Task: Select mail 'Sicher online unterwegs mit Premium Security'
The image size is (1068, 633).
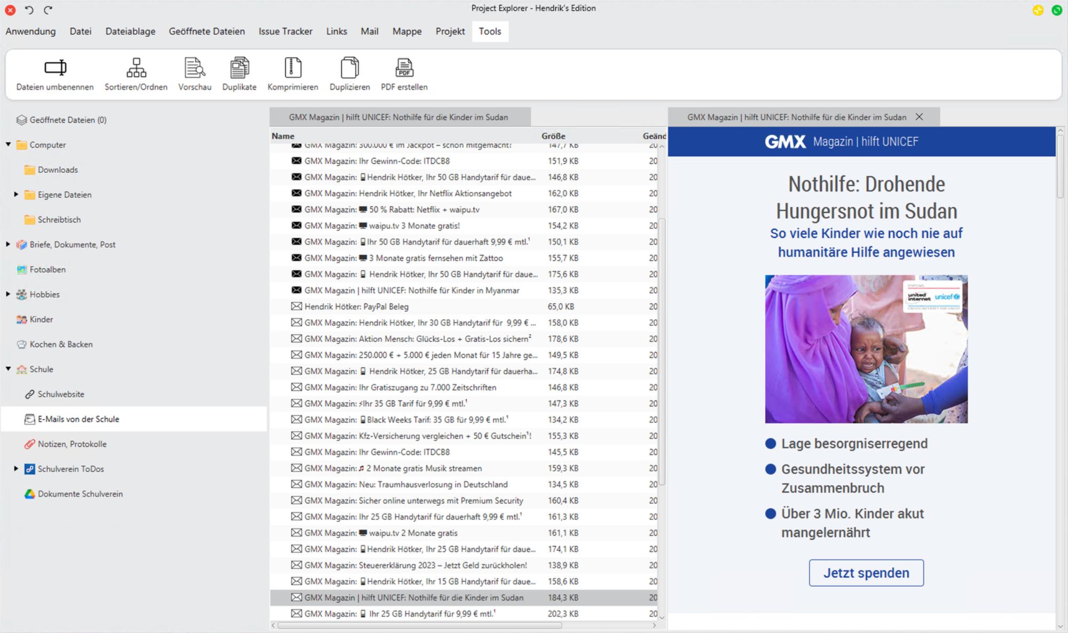Action: click(464, 500)
